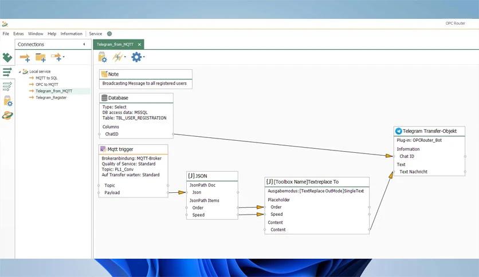
Task: Click the service status indicator circle
Action: pyautogui.click(x=109, y=34)
